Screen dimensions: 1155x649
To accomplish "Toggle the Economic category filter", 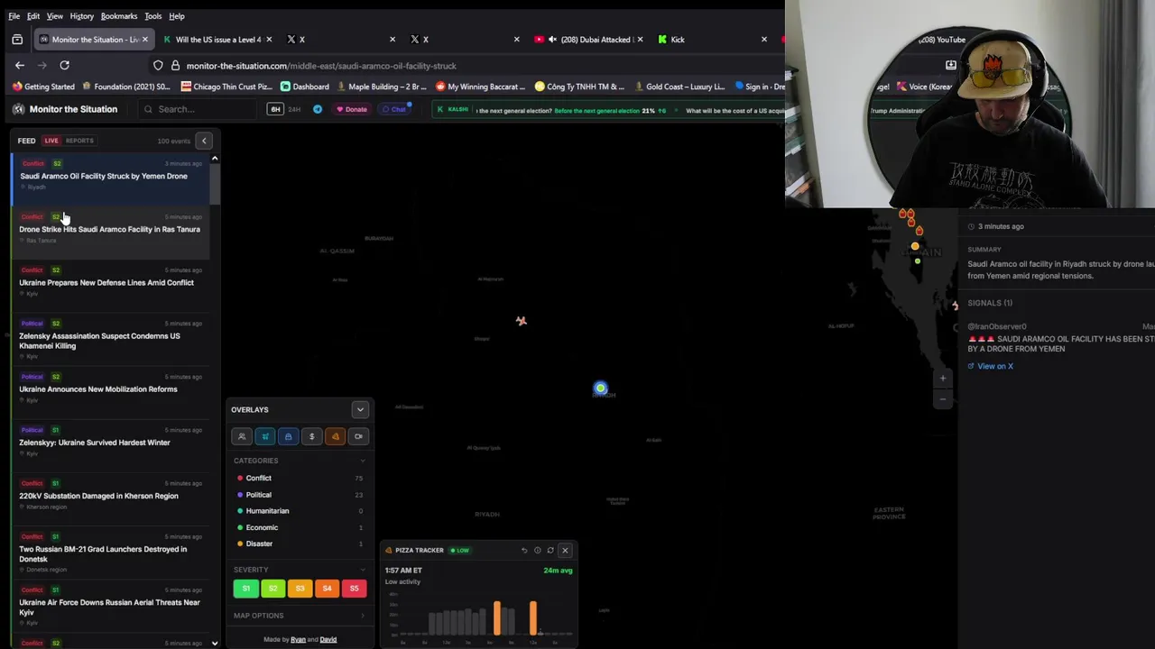I will coord(299,527).
